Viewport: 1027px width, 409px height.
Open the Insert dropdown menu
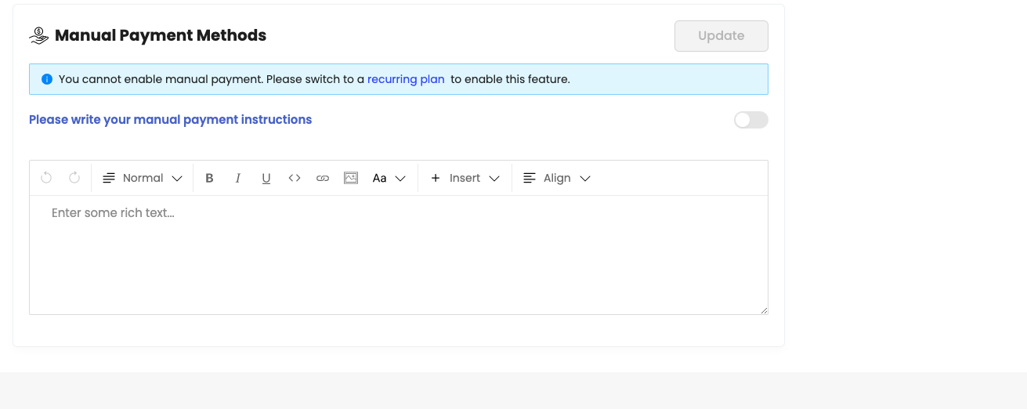[x=465, y=178]
